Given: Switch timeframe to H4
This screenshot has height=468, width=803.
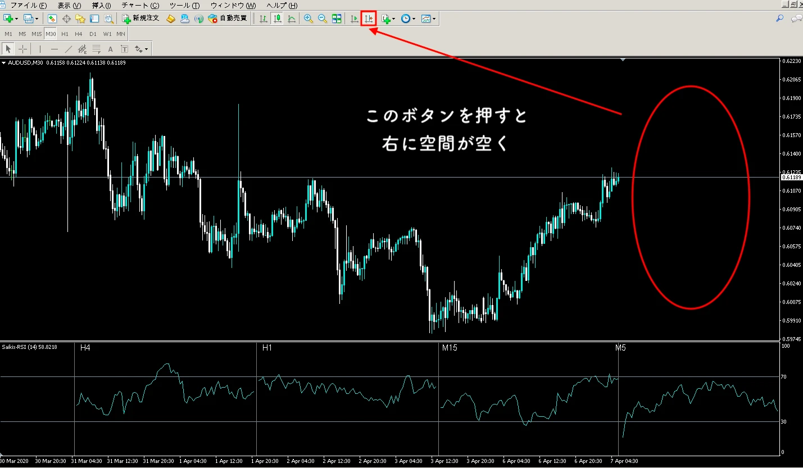Looking at the screenshot, I should tap(79, 34).
